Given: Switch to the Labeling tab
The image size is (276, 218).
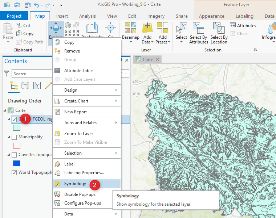Looking at the screenshot, I should click(244, 16).
